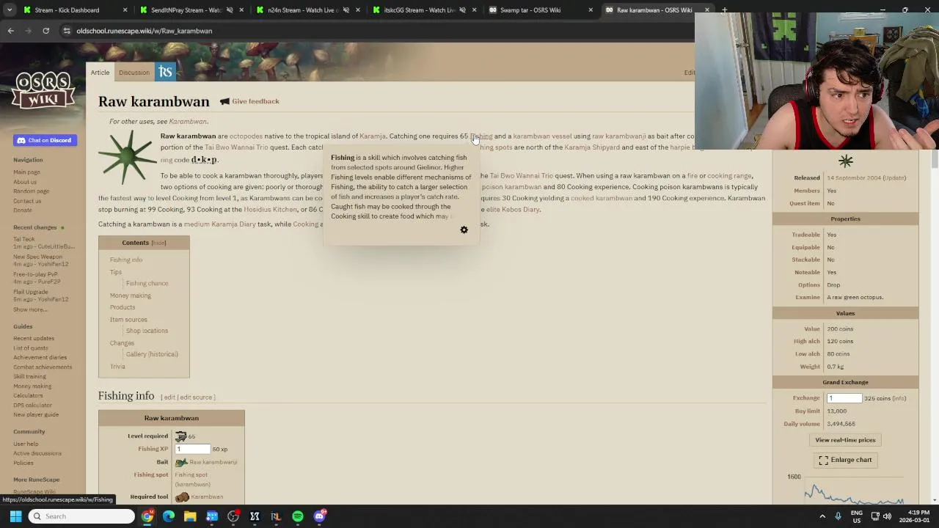Open the Tai Bwo Wannai Trio quest link
939x528 pixels.
[x=236, y=147]
